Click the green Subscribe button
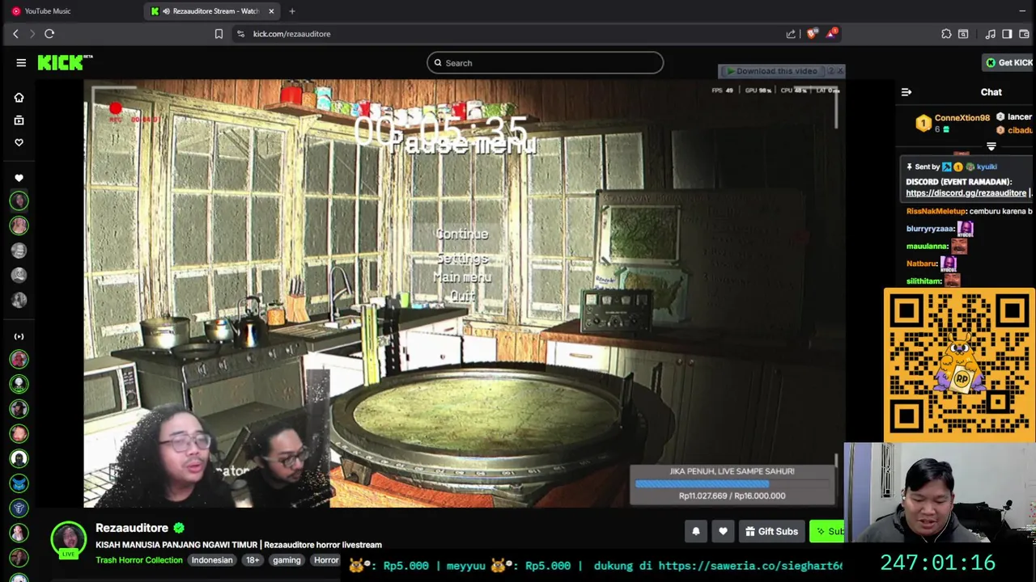 (x=829, y=531)
